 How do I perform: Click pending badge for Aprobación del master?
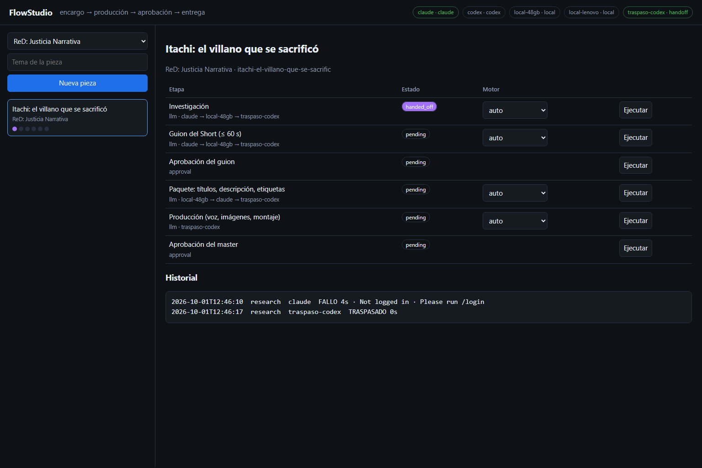(x=415, y=245)
